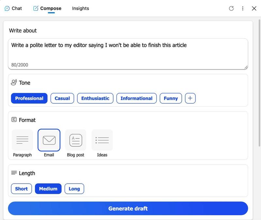Choose the Email format icon
Screen dimensions: 261x220
(49, 140)
